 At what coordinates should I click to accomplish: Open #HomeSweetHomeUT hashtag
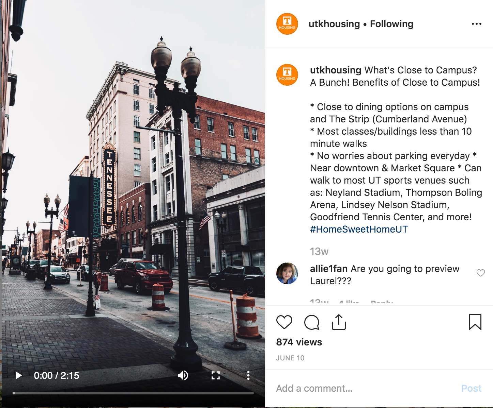[359, 229]
